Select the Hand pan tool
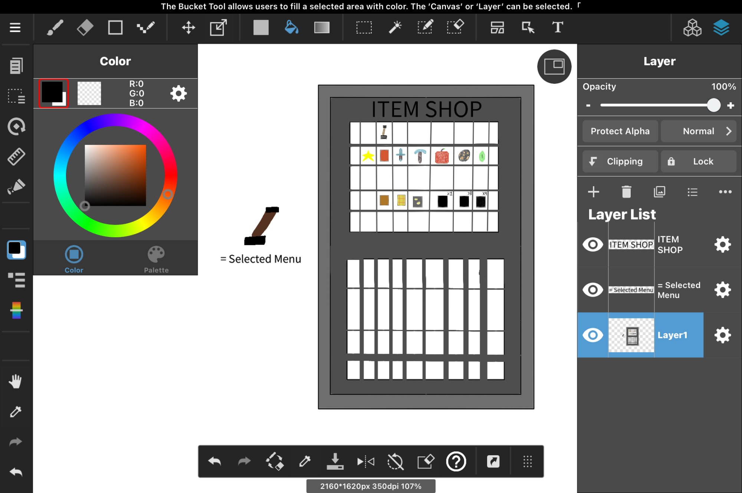The width and height of the screenshot is (742, 493). coord(16,381)
